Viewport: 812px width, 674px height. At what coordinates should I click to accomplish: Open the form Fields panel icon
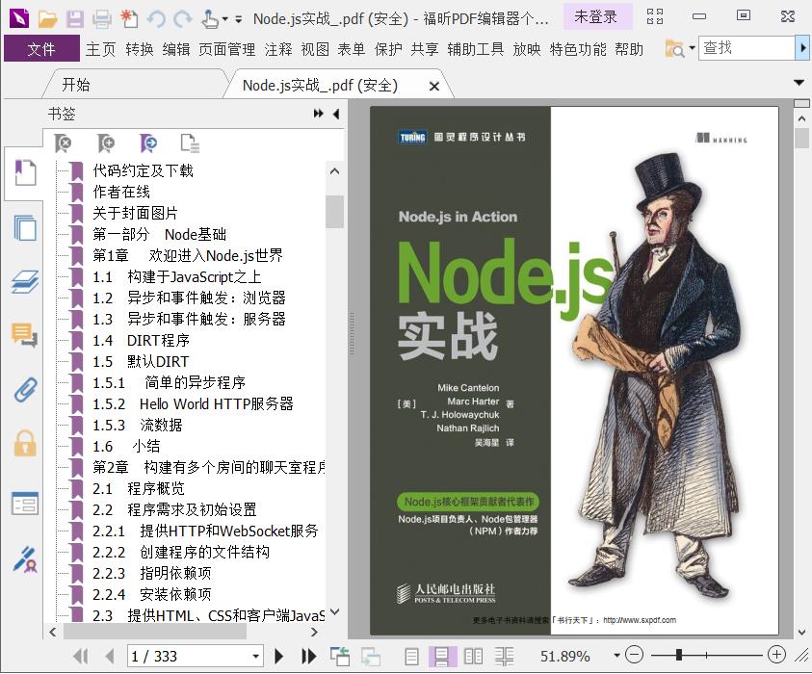click(25, 504)
